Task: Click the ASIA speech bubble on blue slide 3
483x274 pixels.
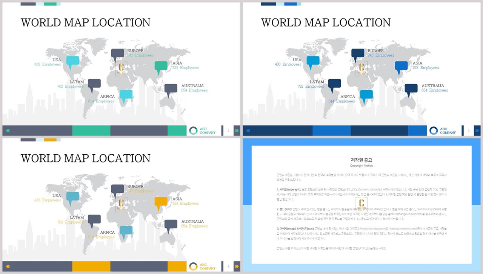Action: point(401,67)
